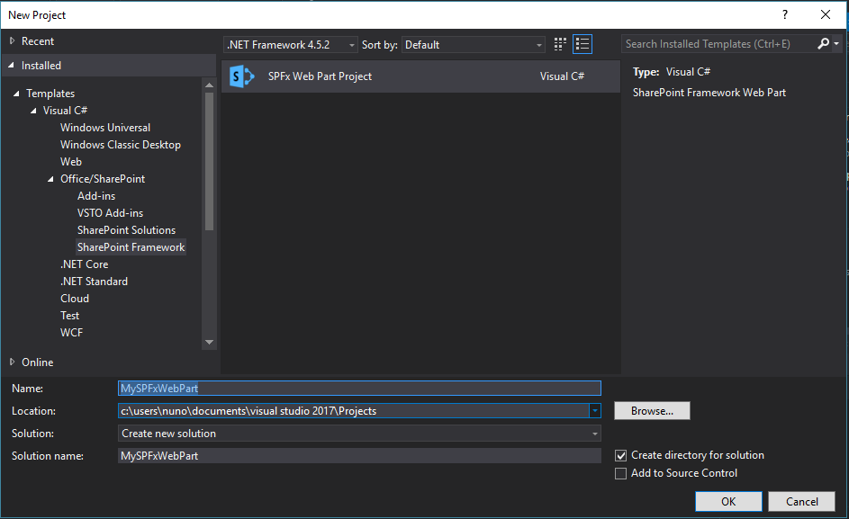849x519 pixels.
Task: Collapse the Installed section
Action: click(12, 65)
